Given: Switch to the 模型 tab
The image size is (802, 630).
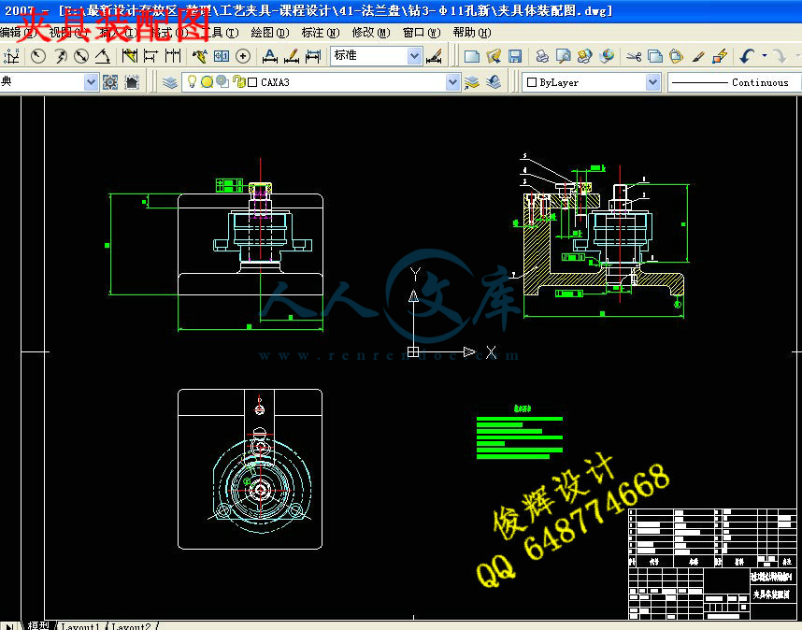Looking at the screenshot, I should [x=38, y=625].
